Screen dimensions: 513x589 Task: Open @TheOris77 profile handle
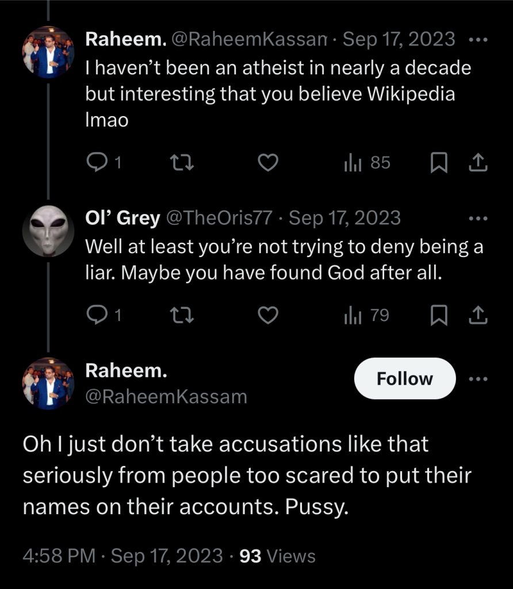[x=219, y=219]
